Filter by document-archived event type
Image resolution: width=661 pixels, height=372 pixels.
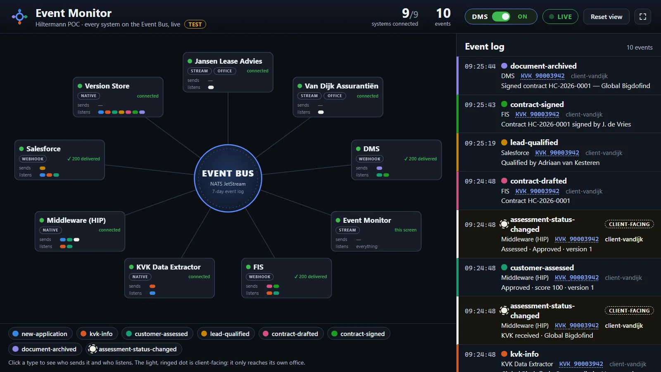coord(45,349)
